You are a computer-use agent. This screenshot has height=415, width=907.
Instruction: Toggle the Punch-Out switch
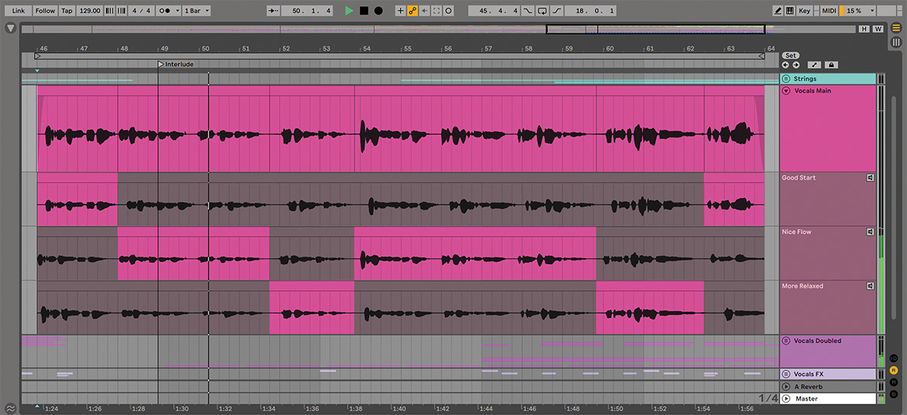coord(556,11)
